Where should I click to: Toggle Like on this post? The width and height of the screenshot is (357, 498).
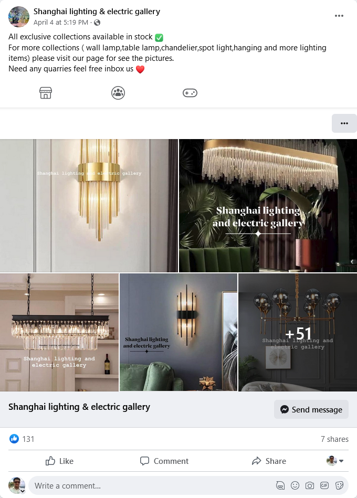[59, 461]
